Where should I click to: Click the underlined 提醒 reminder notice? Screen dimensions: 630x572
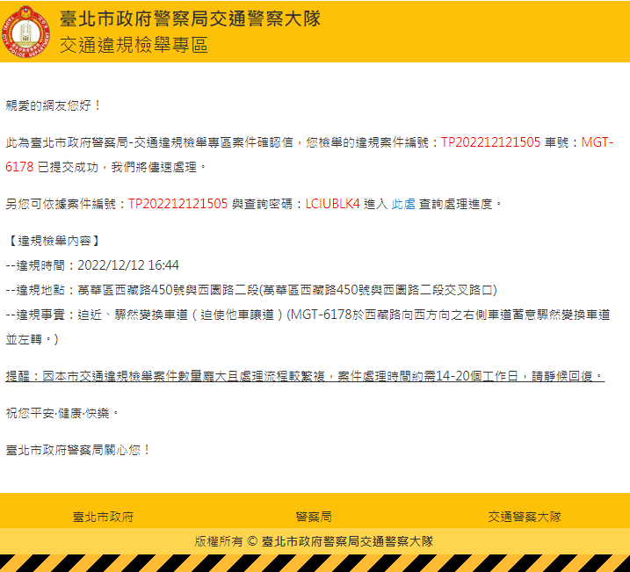tap(305, 376)
